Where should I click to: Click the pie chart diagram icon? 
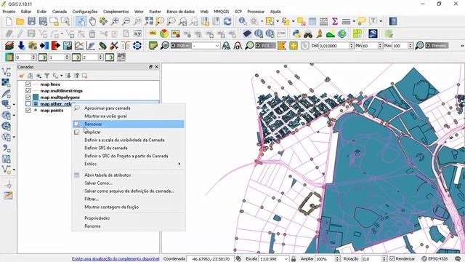[164, 34]
